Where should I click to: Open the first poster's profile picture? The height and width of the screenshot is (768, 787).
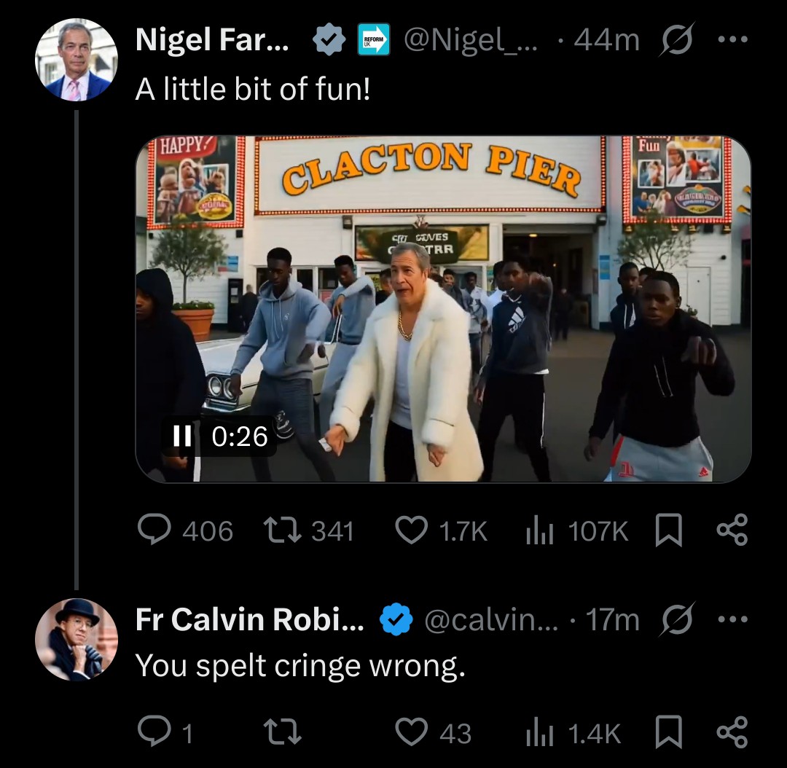tap(77, 60)
